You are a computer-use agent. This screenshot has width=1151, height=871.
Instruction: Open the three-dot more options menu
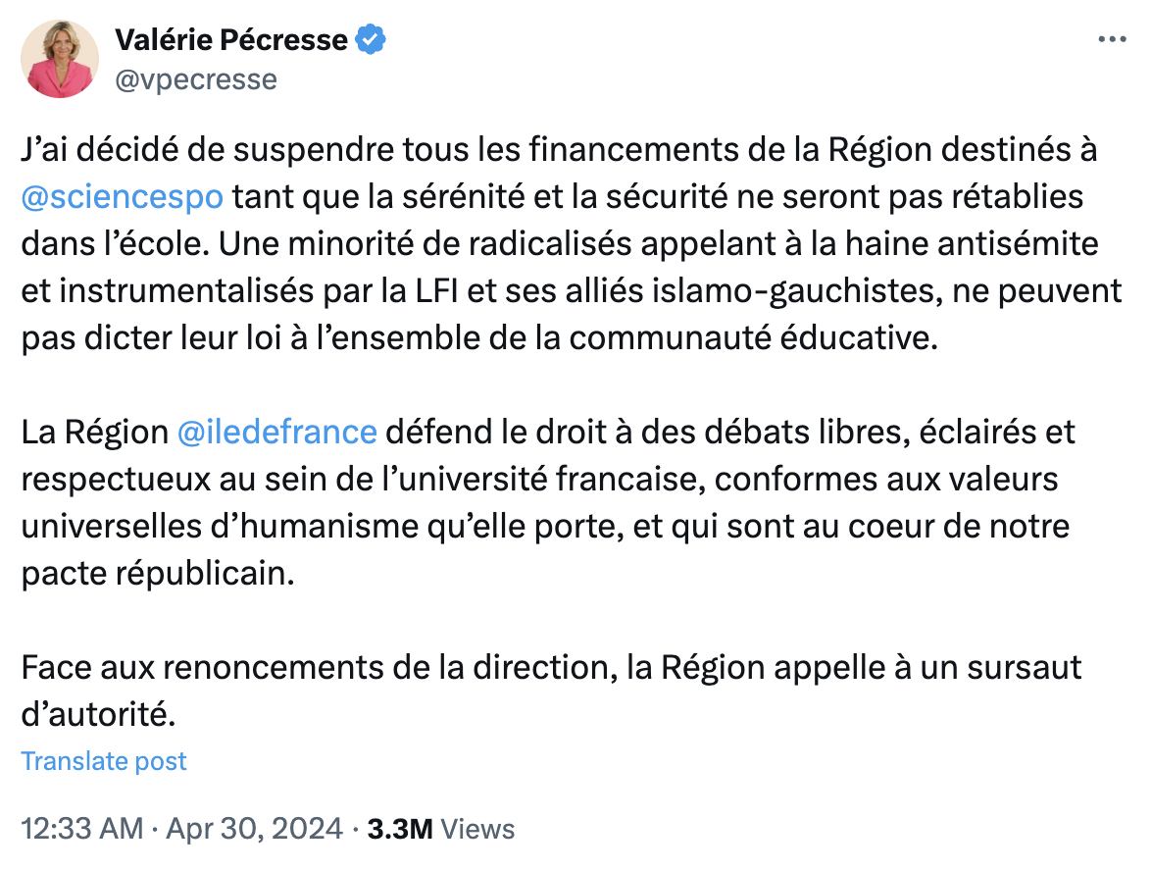point(1112,39)
